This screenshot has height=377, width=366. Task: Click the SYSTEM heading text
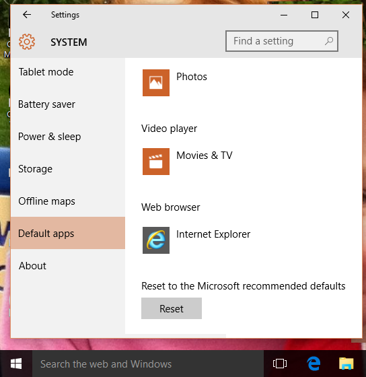69,42
